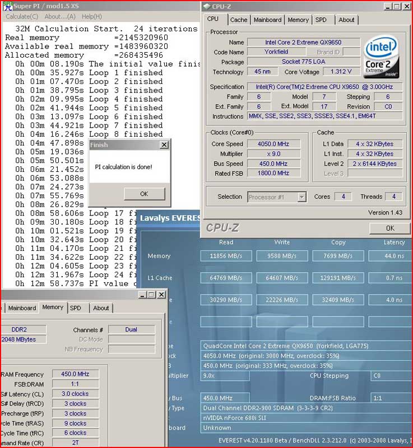
Task: Select About tab in lower CPU-Z window
Action: tap(101, 308)
